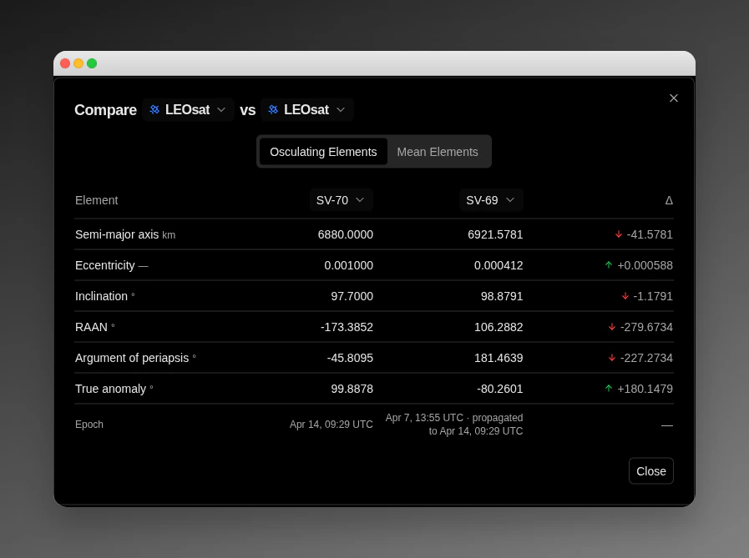749x558 pixels.
Task: Switch to the Osculating Elements tab
Action: [x=323, y=152]
